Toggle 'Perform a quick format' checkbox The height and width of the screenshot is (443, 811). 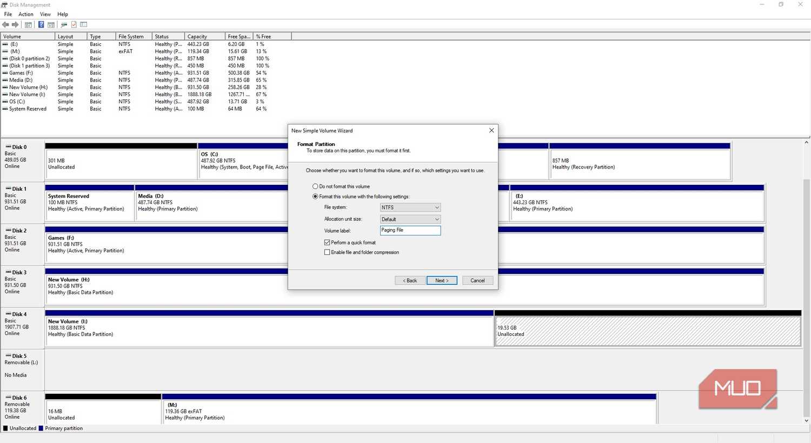327,243
